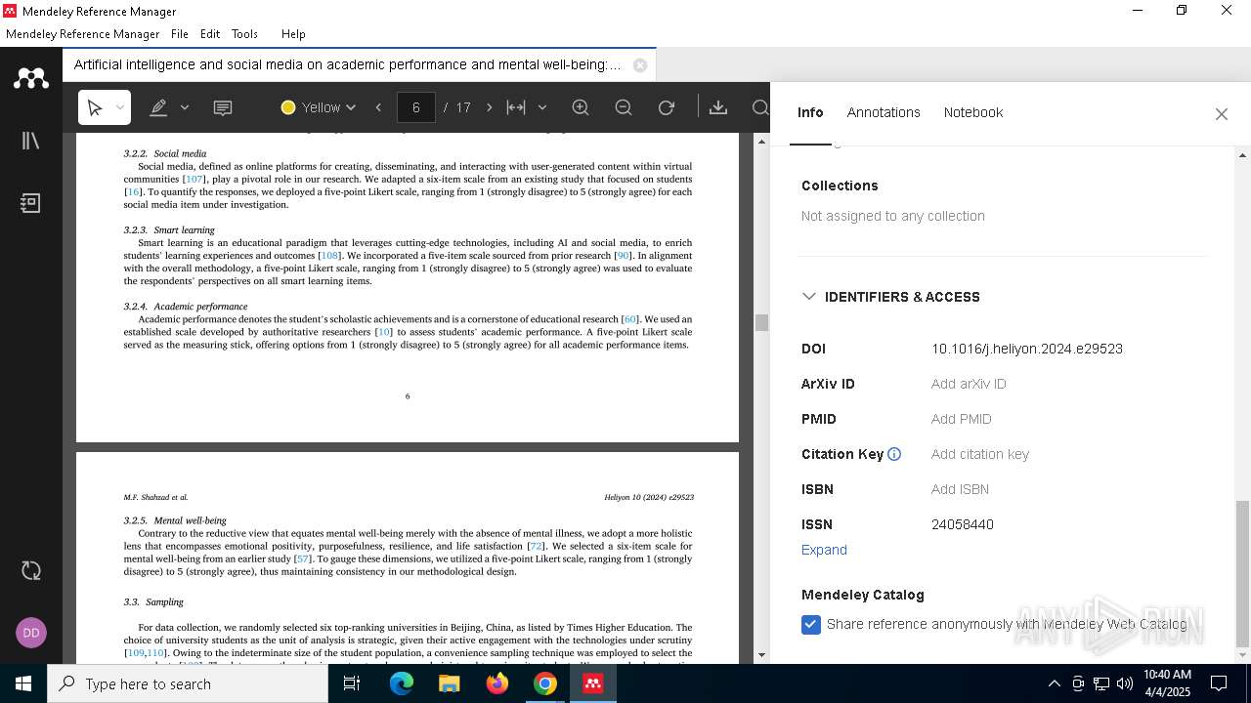Viewport: 1251px width, 703px height.
Task: Select the cursor selection tool
Action: click(95, 107)
